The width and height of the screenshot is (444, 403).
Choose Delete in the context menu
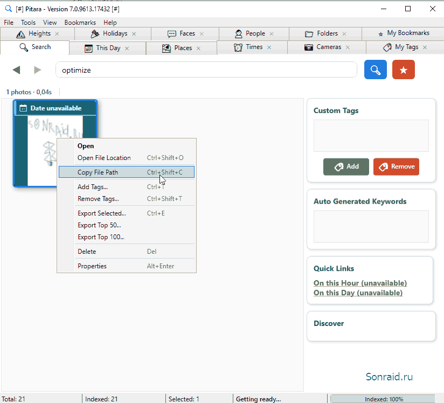coord(127,252)
